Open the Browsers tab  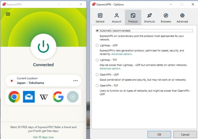[166, 18]
